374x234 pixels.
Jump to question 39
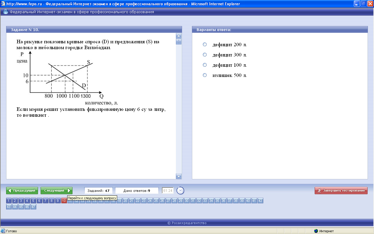pyautogui.click(x=242, y=201)
